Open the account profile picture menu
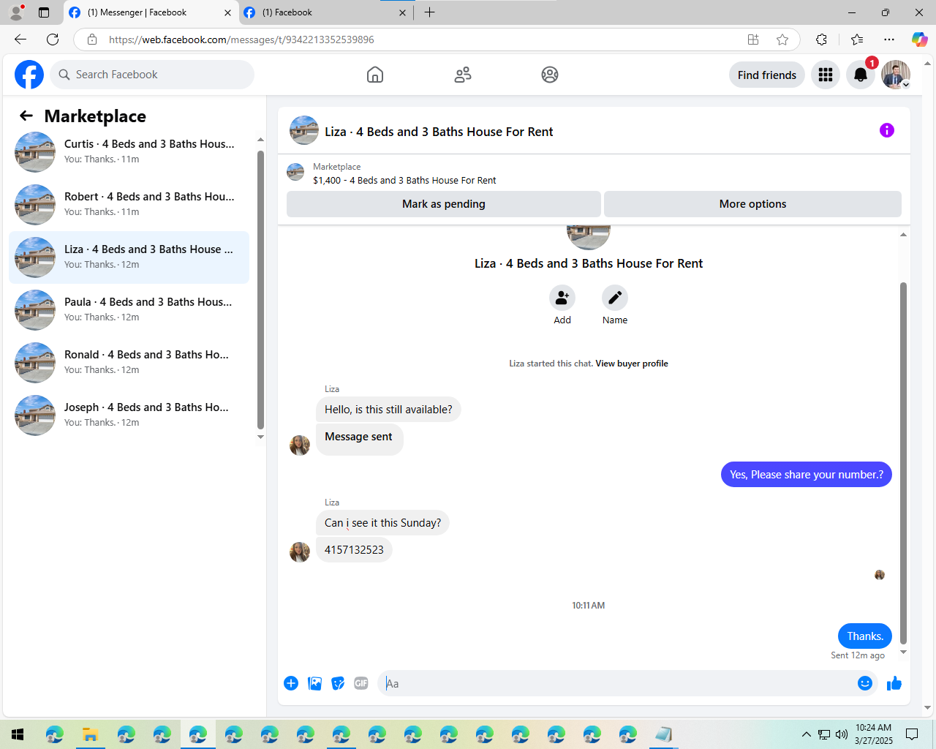The image size is (936, 749). (x=896, y=75)
